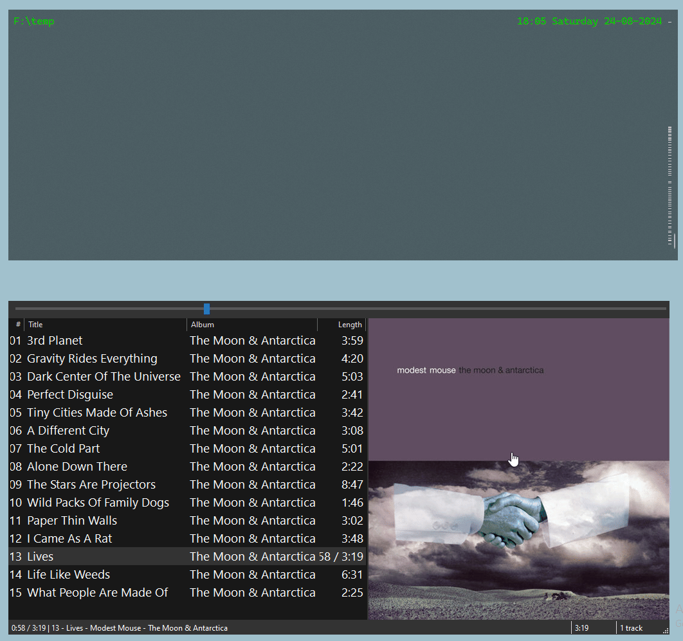Click the 1:46 length value
Viewport: 683px width, 641px height.
pos(352,503)
